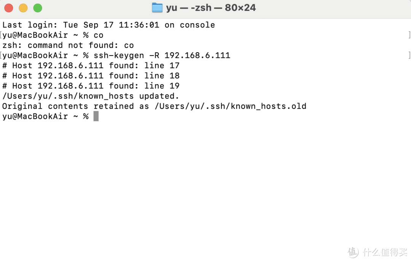Image resolution: width=411 pixels, height=262 pixels.
Task: Close the Terminal window with red button
Action: coord(8,8)
